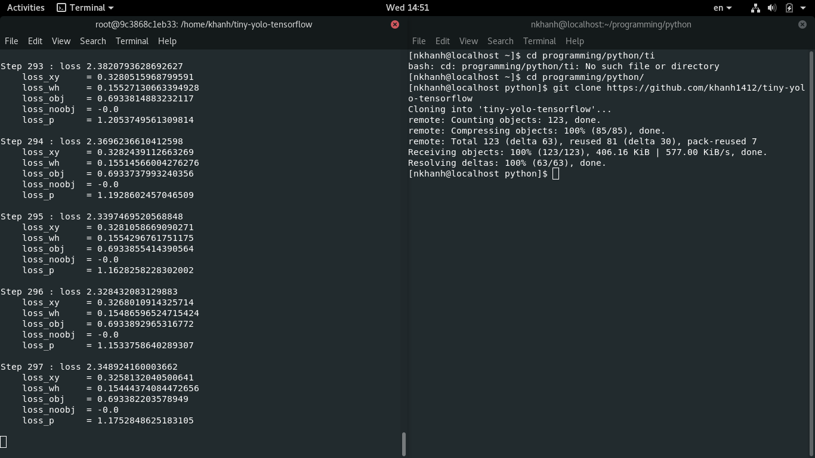
Task: Click the volume speaker icon
Action: pos(772,8)
